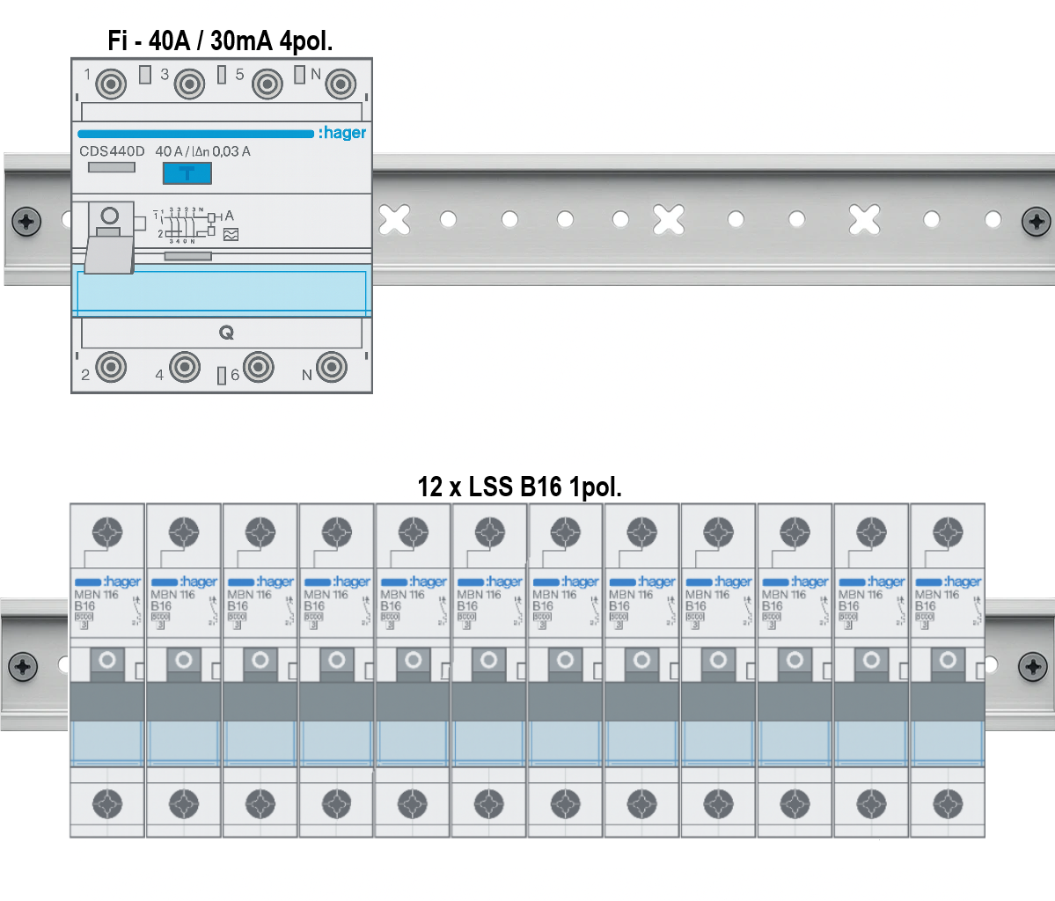Image resolution: width=1055 pixels, height=901 pixels.
Task: Select the top N terminal screw of the RCD
Action: pyautogui.click(x=341, y=85)
